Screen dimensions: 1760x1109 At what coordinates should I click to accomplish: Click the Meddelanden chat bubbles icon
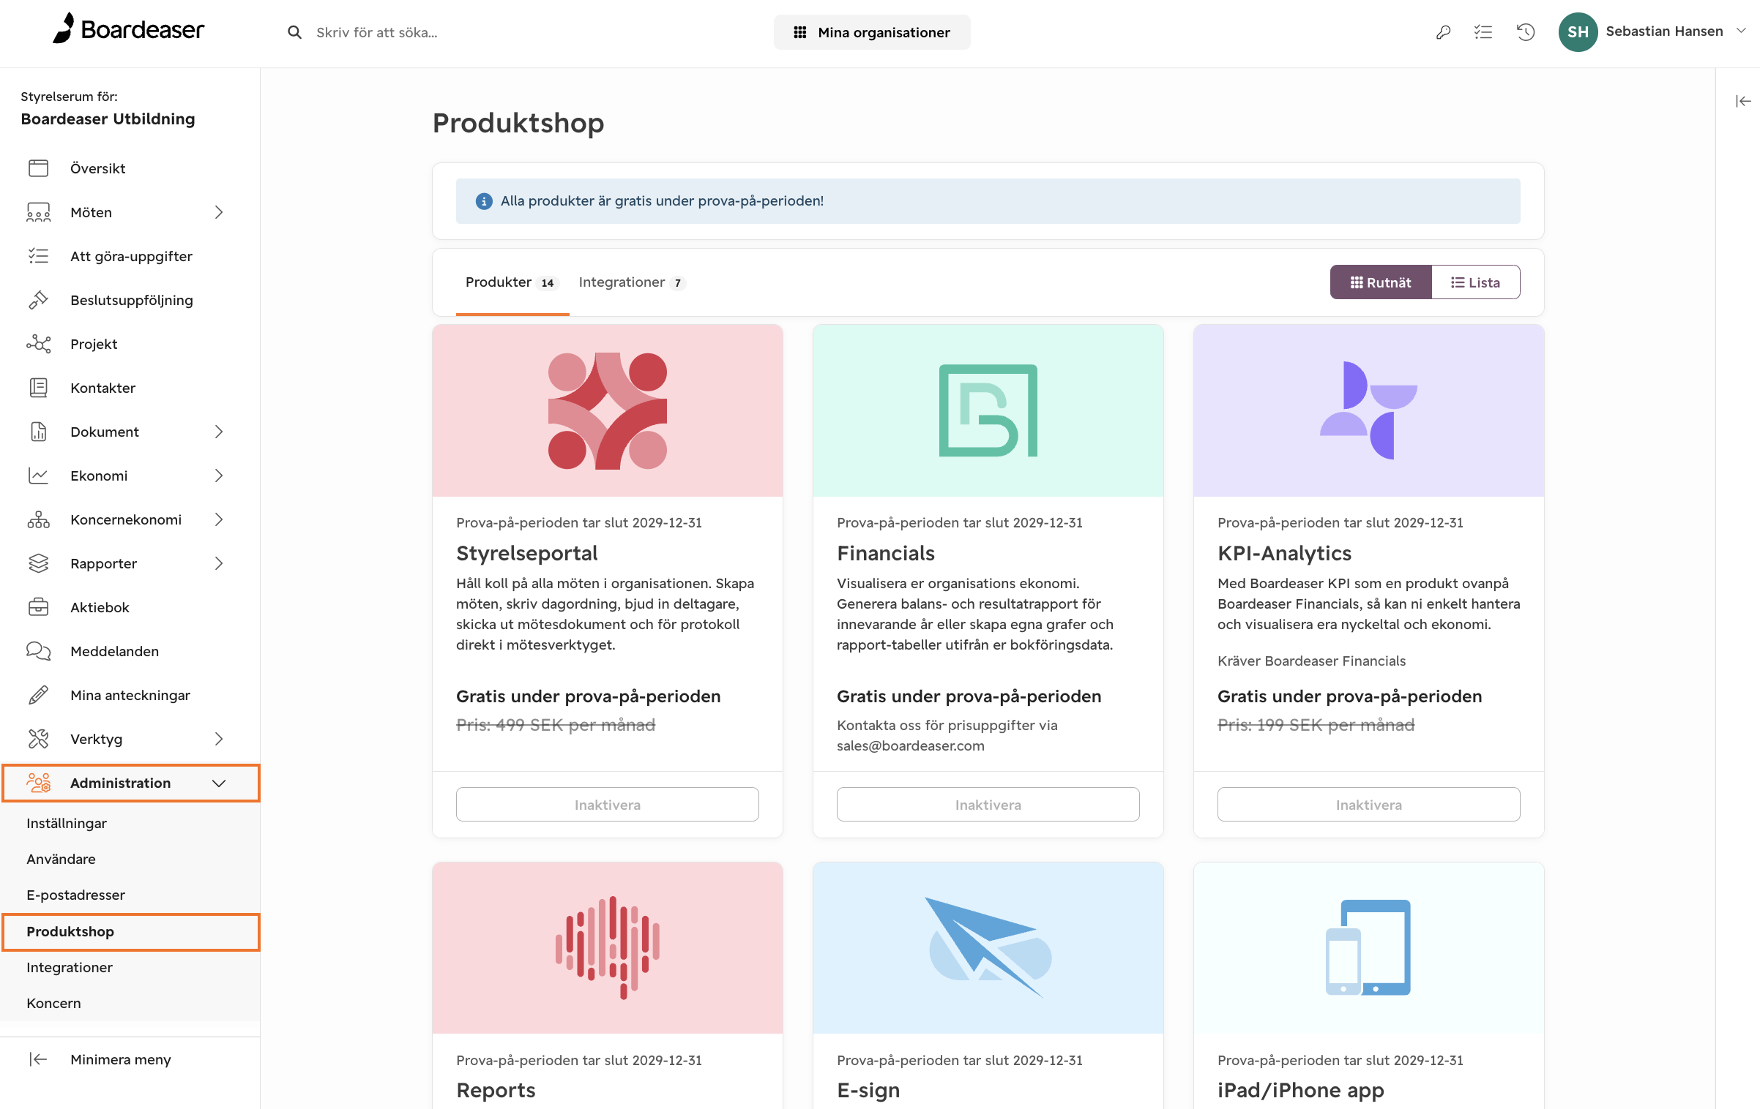(38, 651)
